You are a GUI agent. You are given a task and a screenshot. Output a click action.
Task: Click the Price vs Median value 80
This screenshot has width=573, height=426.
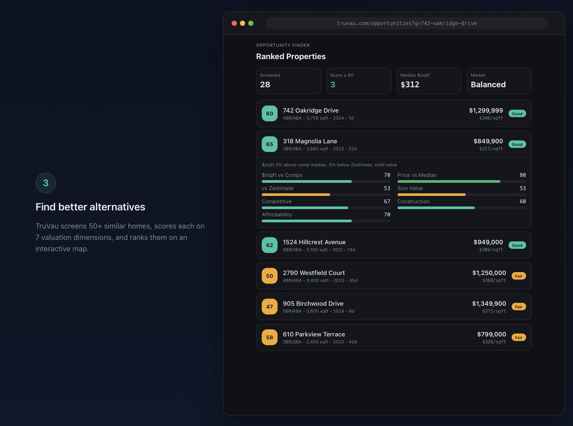[x=523, y=175]
